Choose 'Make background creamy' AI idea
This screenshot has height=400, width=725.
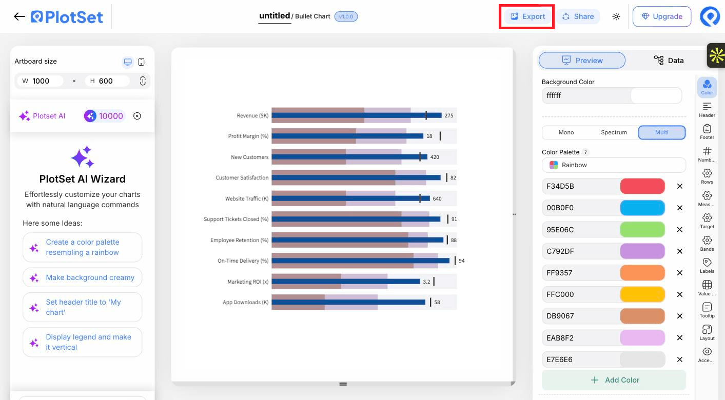[x=83, y=277]
